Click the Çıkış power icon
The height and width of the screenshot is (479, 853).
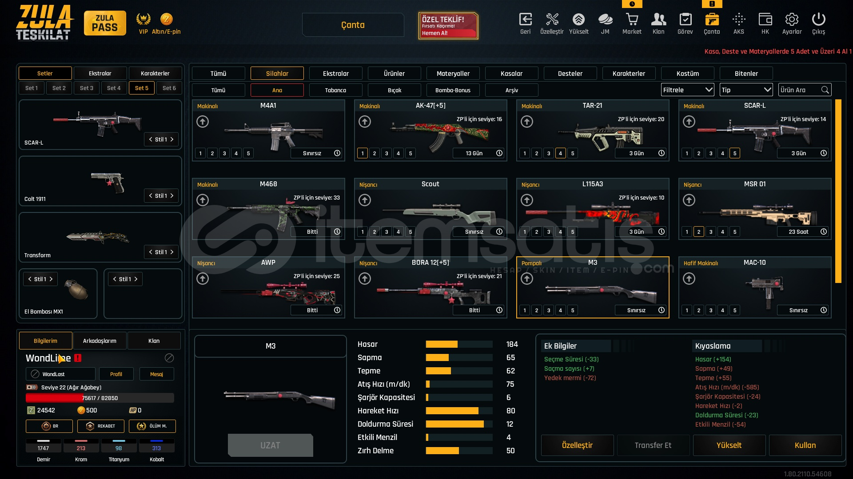[x=818, y=20]
